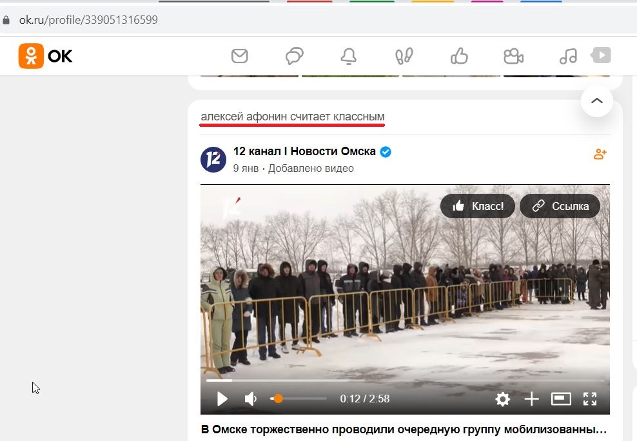Screen dimensions: 637x441
Task: Open the video title В Омске торжественно проводили
Action: (404, 429)
